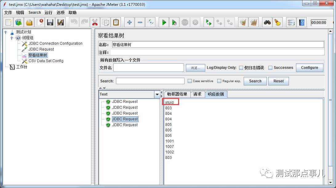Viewport: 336px width, 188px height.
Task: Click the Save As icon
Action: [61, 22]
